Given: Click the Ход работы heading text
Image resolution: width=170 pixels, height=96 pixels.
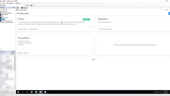Looking at the screenshot, I should click(24, 38).
